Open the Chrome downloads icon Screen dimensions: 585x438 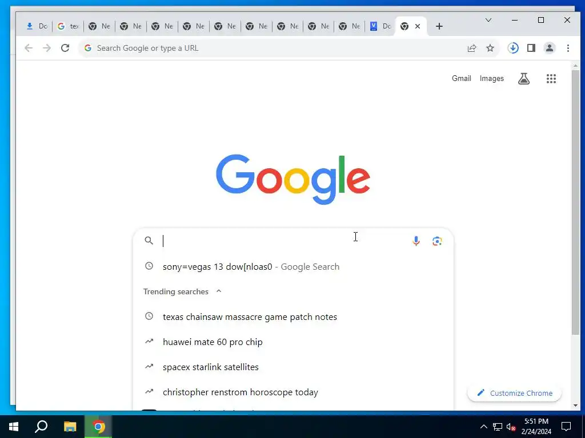[513, 48]
